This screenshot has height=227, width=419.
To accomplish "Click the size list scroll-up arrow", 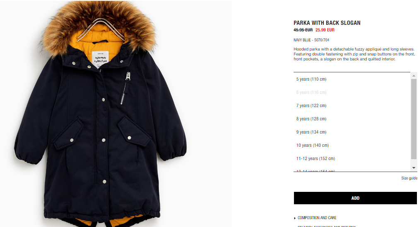I will 414,76.
